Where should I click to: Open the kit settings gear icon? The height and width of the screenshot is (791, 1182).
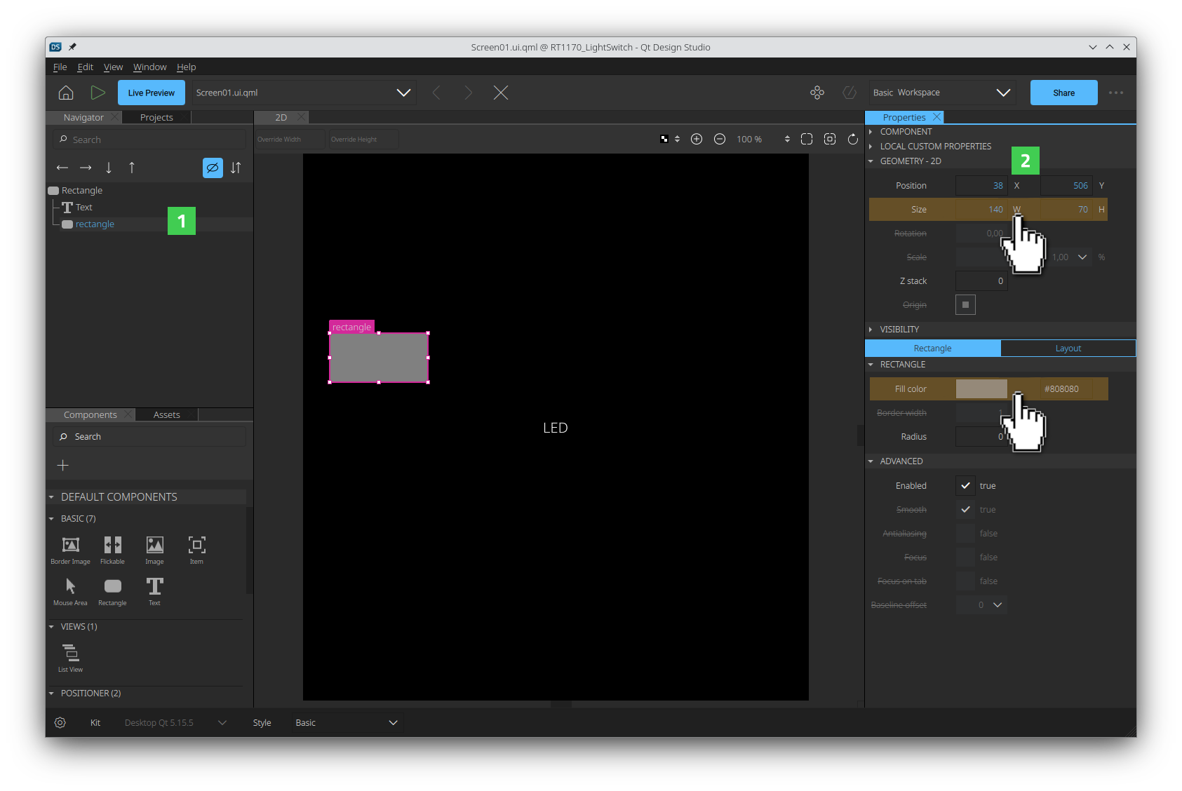[x=60, y=722]
